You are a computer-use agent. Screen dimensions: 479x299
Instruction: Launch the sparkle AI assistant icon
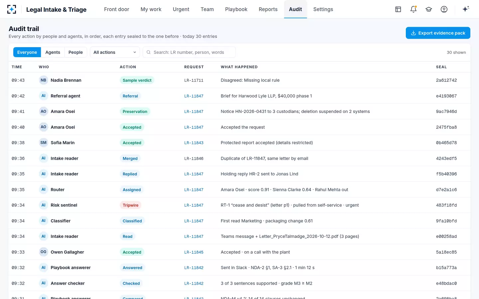click(466, 9)
